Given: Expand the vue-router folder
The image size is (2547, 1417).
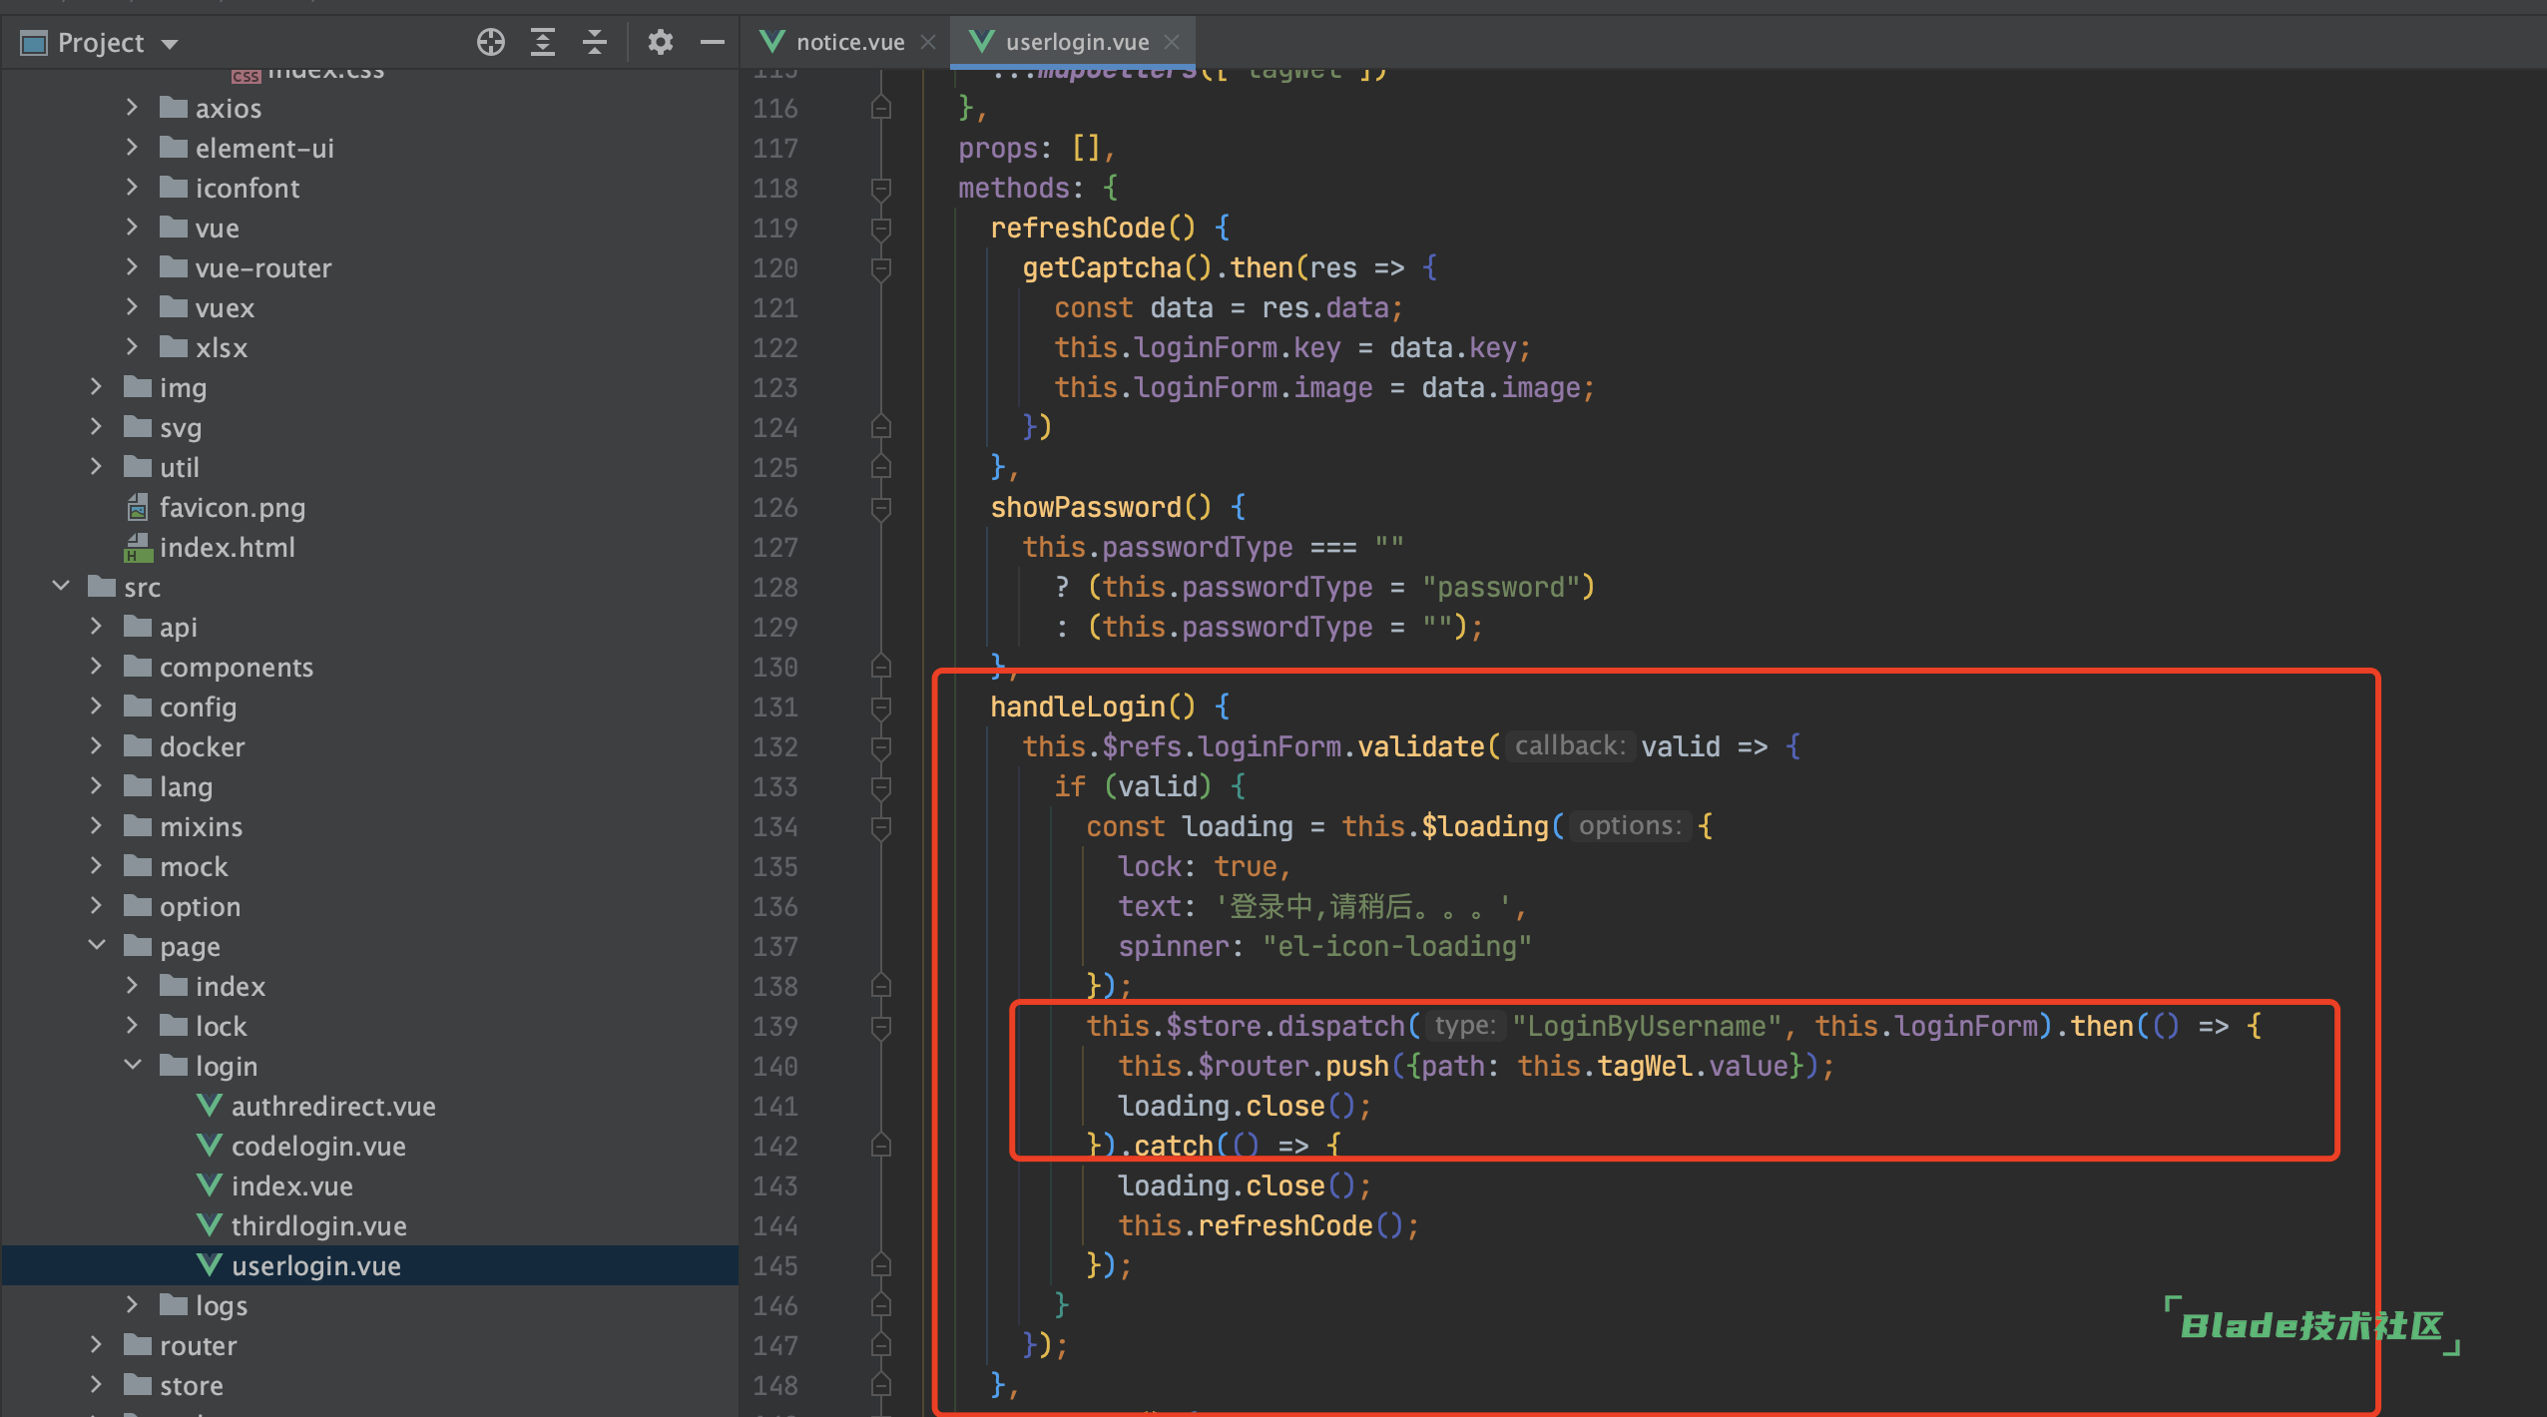Looking at the screenshot, I should [x=131, y=267].
